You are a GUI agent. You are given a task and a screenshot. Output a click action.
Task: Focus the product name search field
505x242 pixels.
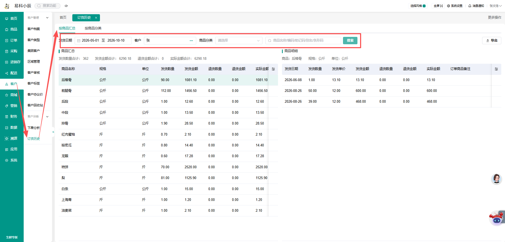coord(303,41)
